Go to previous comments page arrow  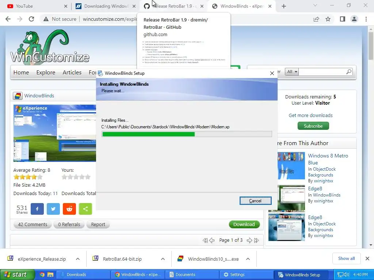tap(212, 240)
